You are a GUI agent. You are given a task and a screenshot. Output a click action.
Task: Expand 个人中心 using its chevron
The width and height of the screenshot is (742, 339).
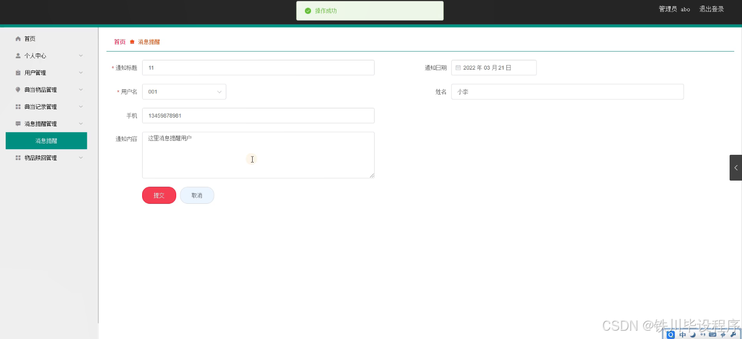(81, 56)
